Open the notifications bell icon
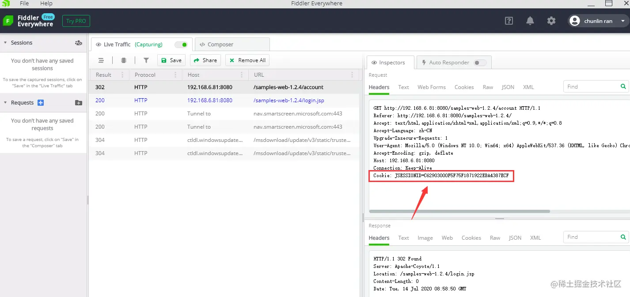 530,21
